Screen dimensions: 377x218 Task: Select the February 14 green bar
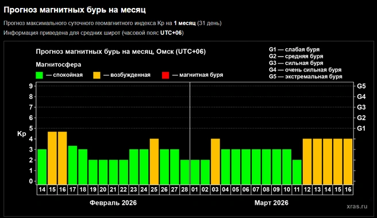[x=42, y=167]
